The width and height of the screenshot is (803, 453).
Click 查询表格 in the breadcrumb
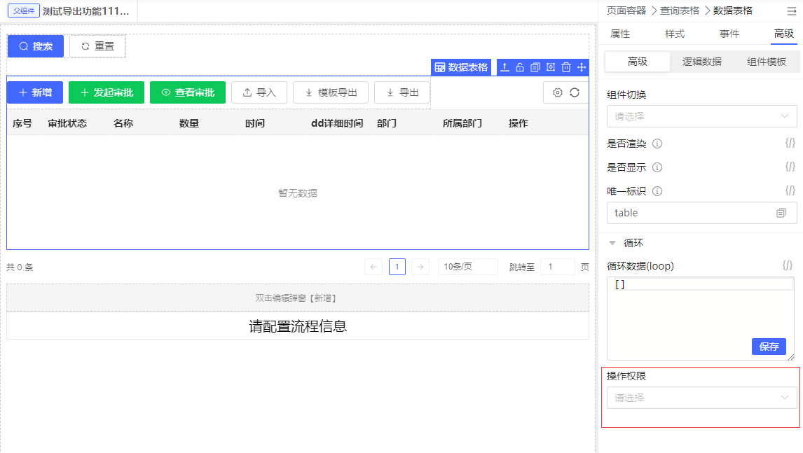tap(680, 11)
